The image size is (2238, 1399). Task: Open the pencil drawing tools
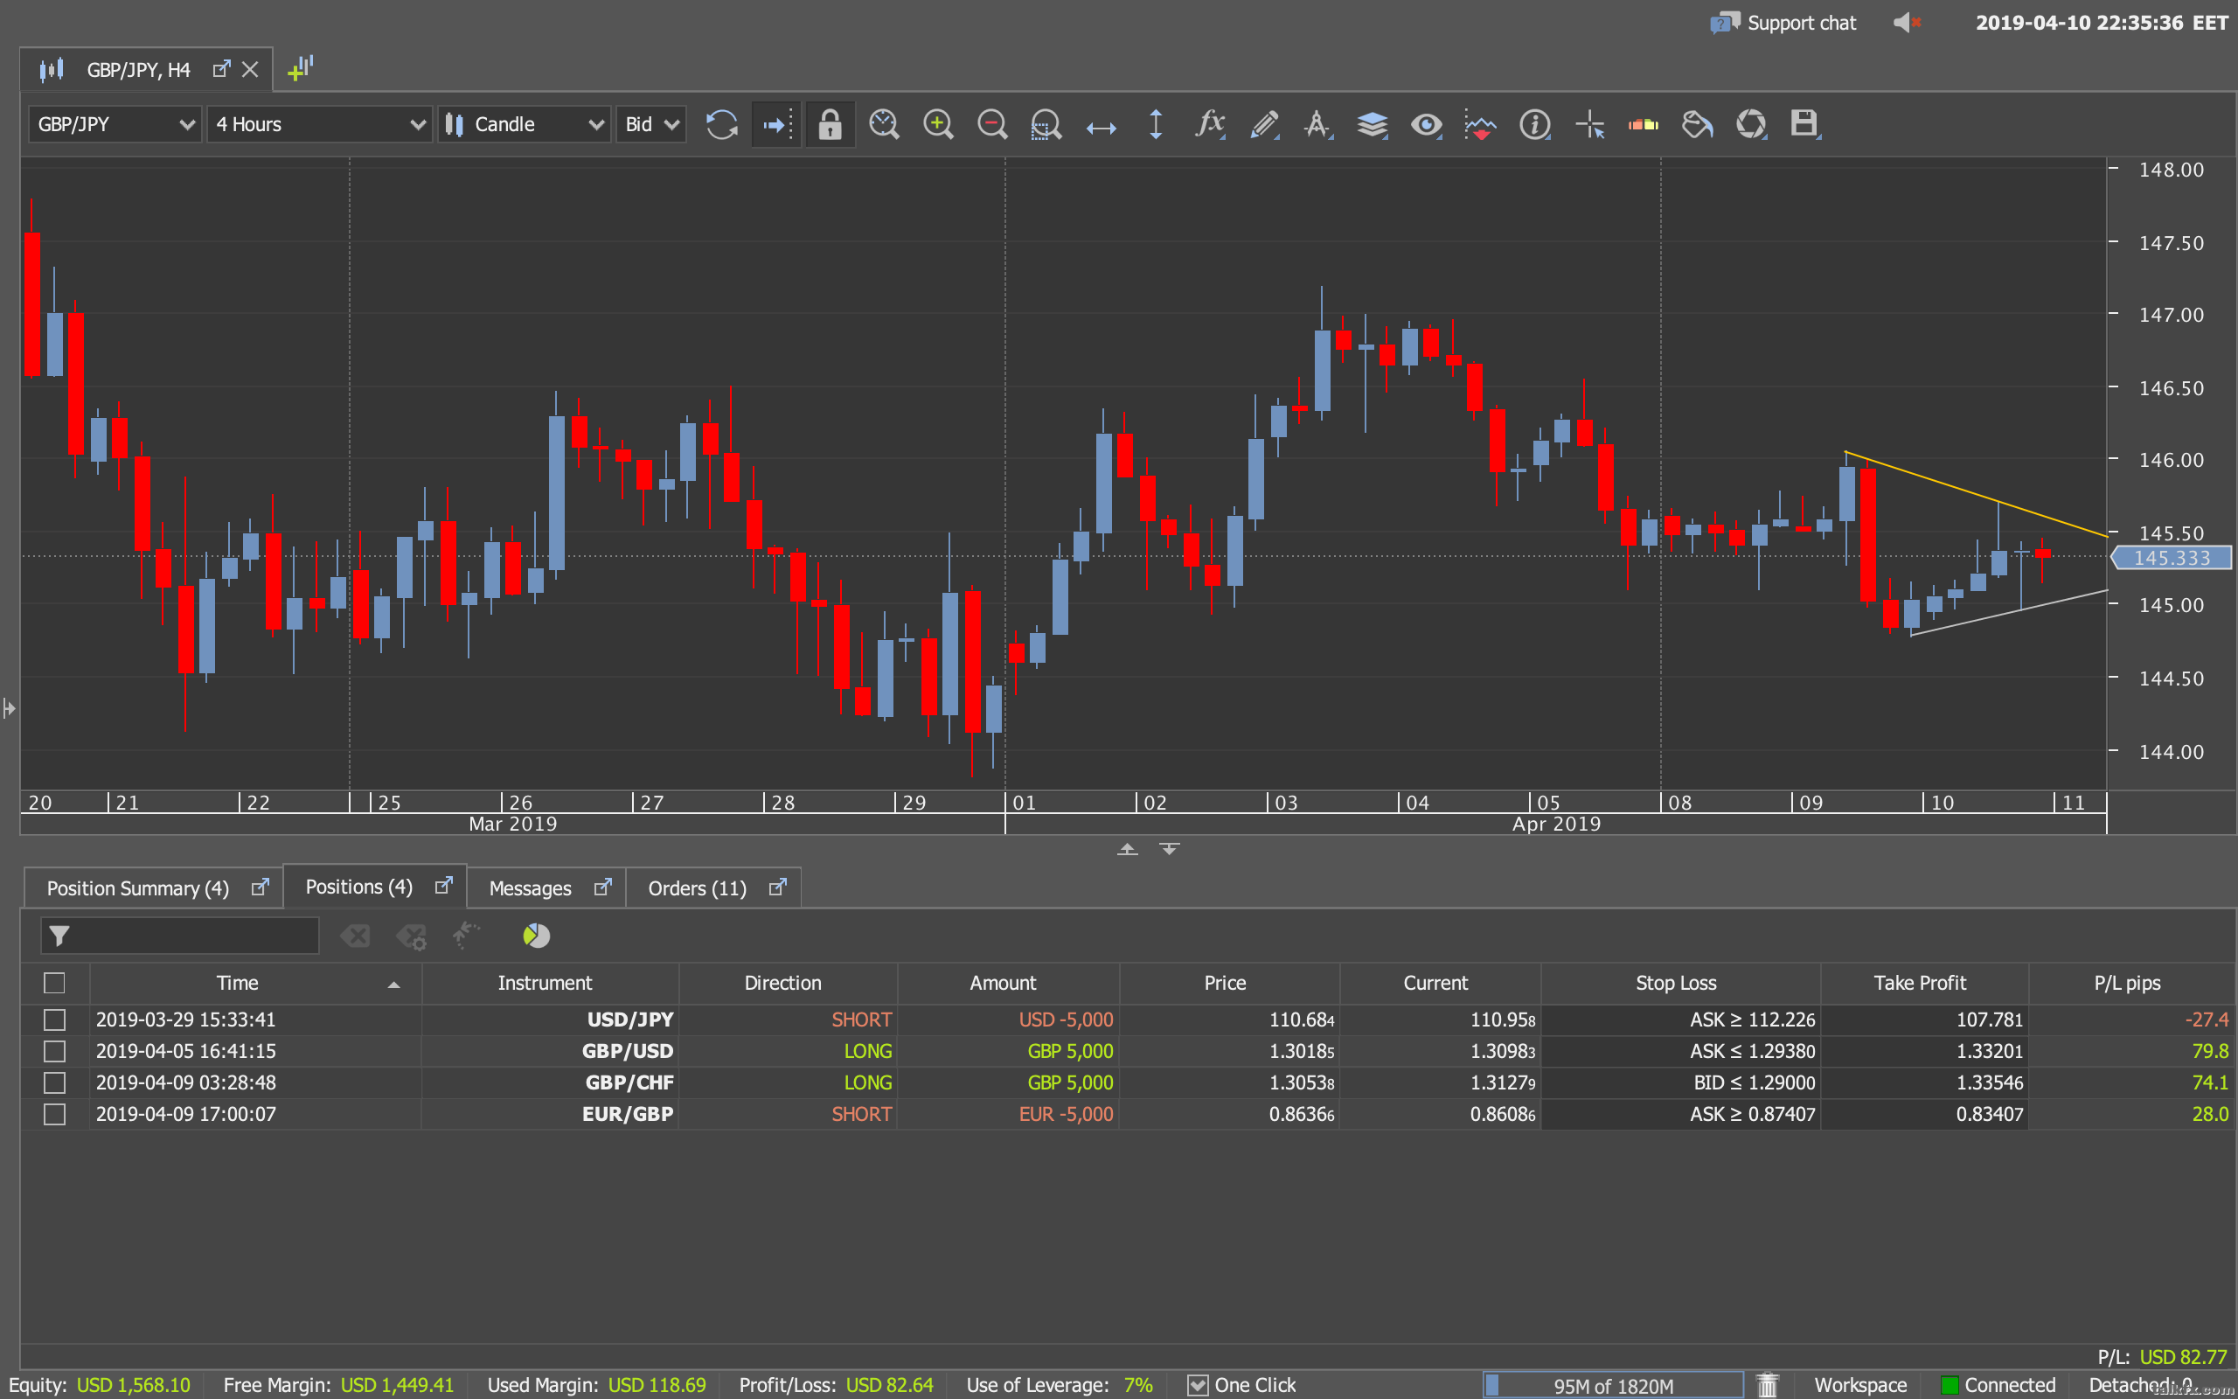point(1264,124)
